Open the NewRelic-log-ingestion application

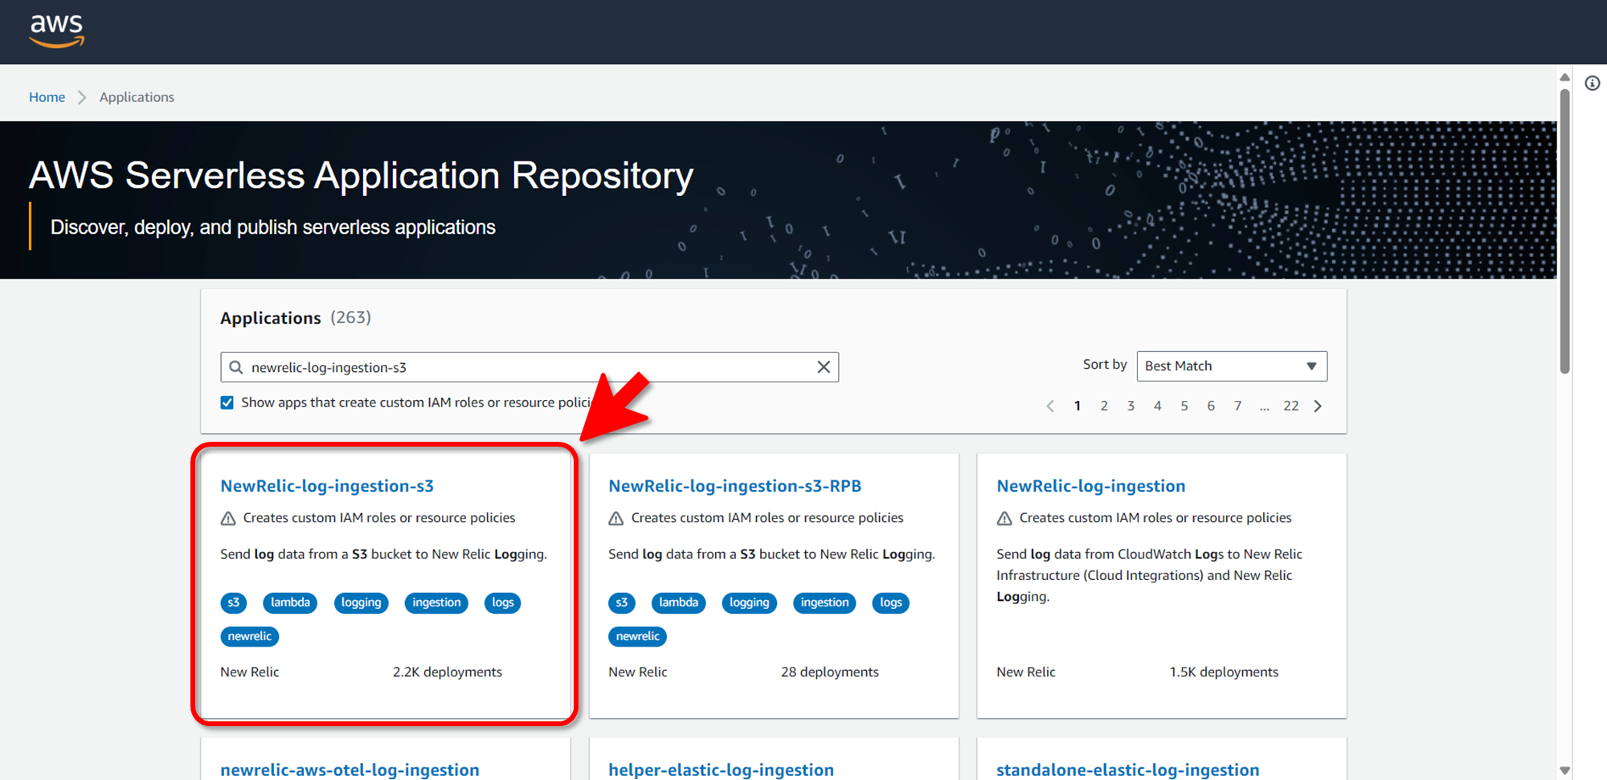click(1090, 486)
